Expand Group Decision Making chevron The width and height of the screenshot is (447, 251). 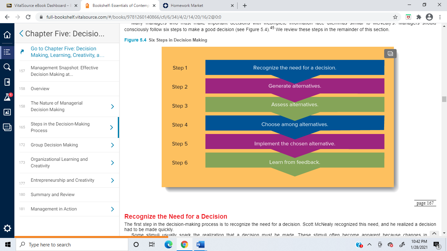point(112,145)
